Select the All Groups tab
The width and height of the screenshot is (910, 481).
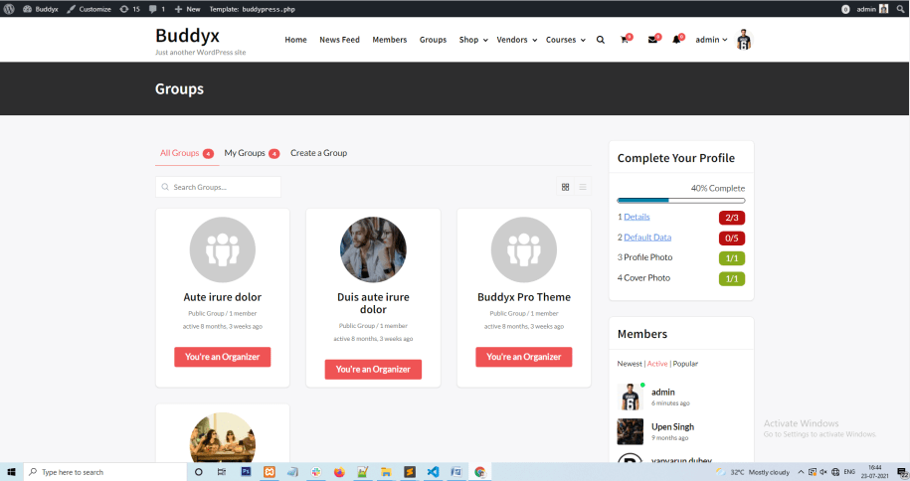pyautogui.click(x=187, y=153)
